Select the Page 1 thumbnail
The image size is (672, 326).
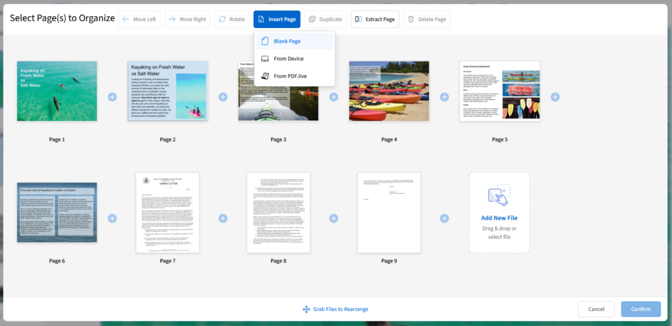tap(57, 91)
